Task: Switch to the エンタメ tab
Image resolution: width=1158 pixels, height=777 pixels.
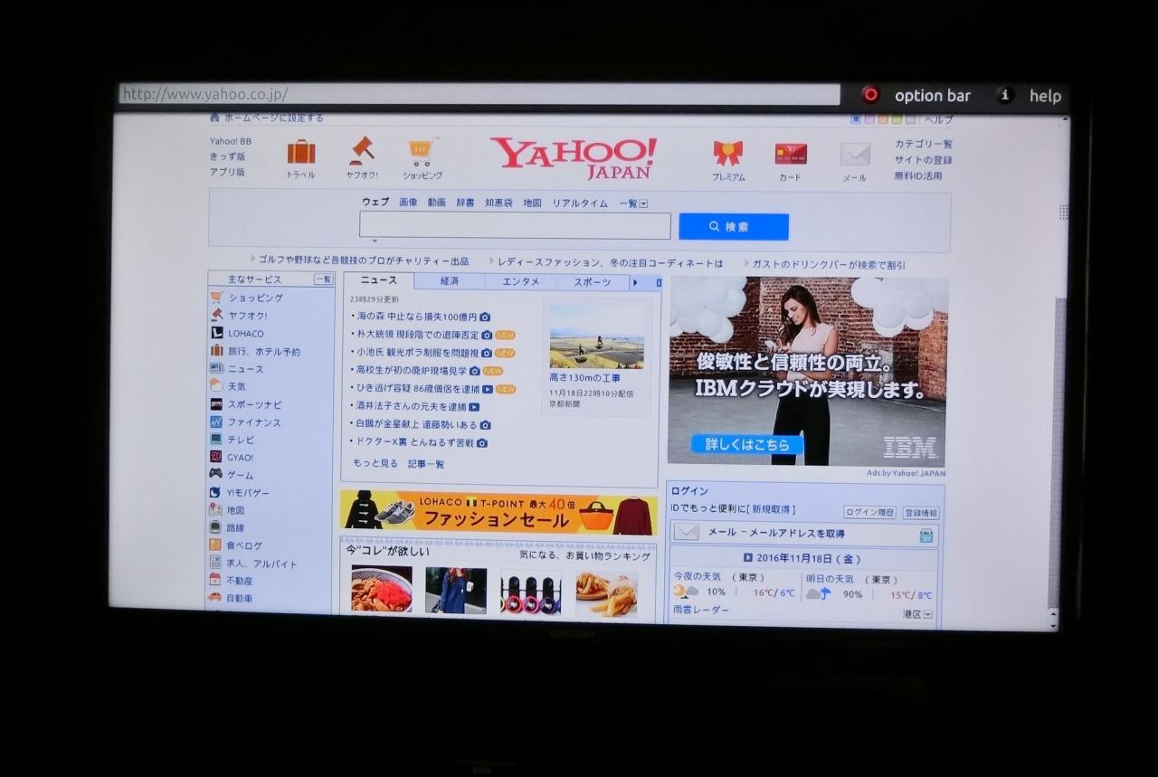Action: coord(521,281)
